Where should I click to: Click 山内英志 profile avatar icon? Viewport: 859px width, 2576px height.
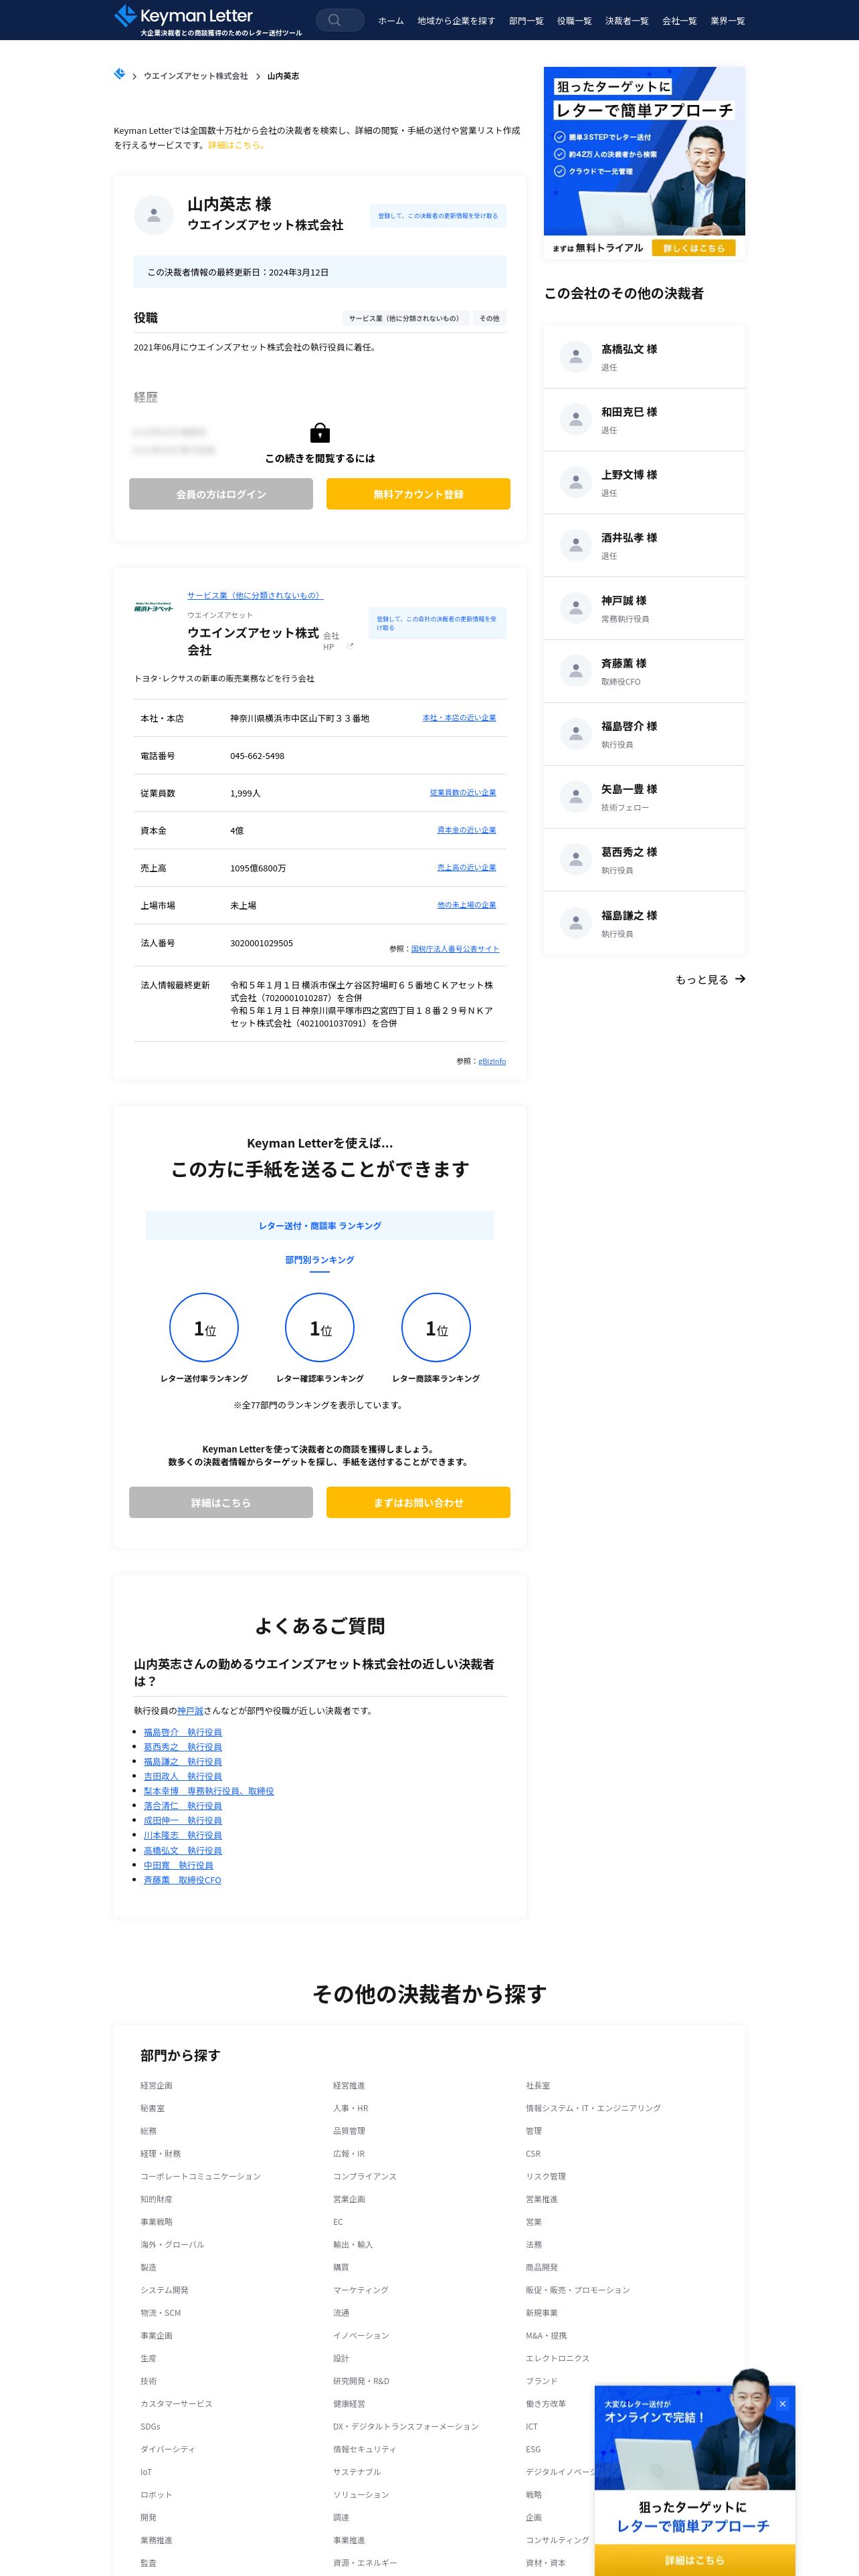153,215
